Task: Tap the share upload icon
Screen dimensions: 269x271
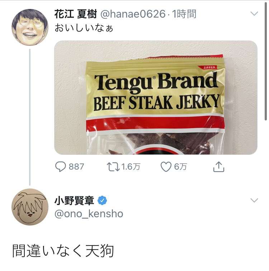Action: (x=219, y=167)
